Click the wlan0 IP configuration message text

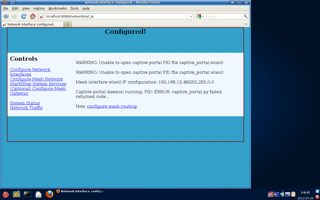click(145, 82)
